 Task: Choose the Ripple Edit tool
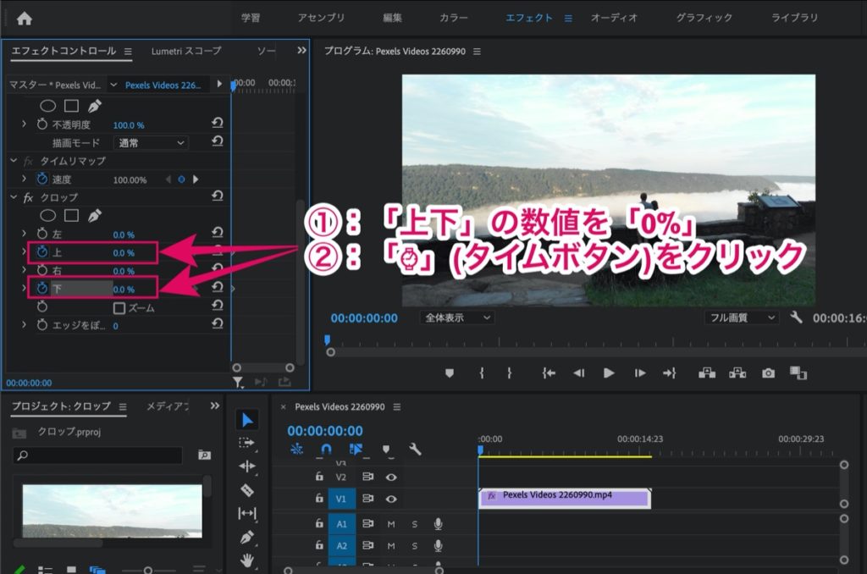(x=246, y=466)
